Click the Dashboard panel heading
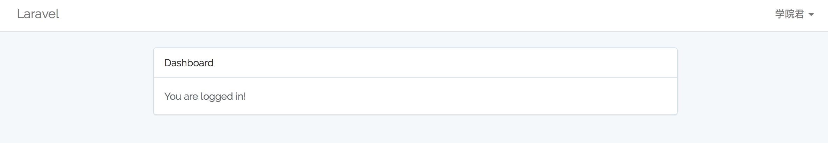 pyautogui.click(x=189, y=63)
